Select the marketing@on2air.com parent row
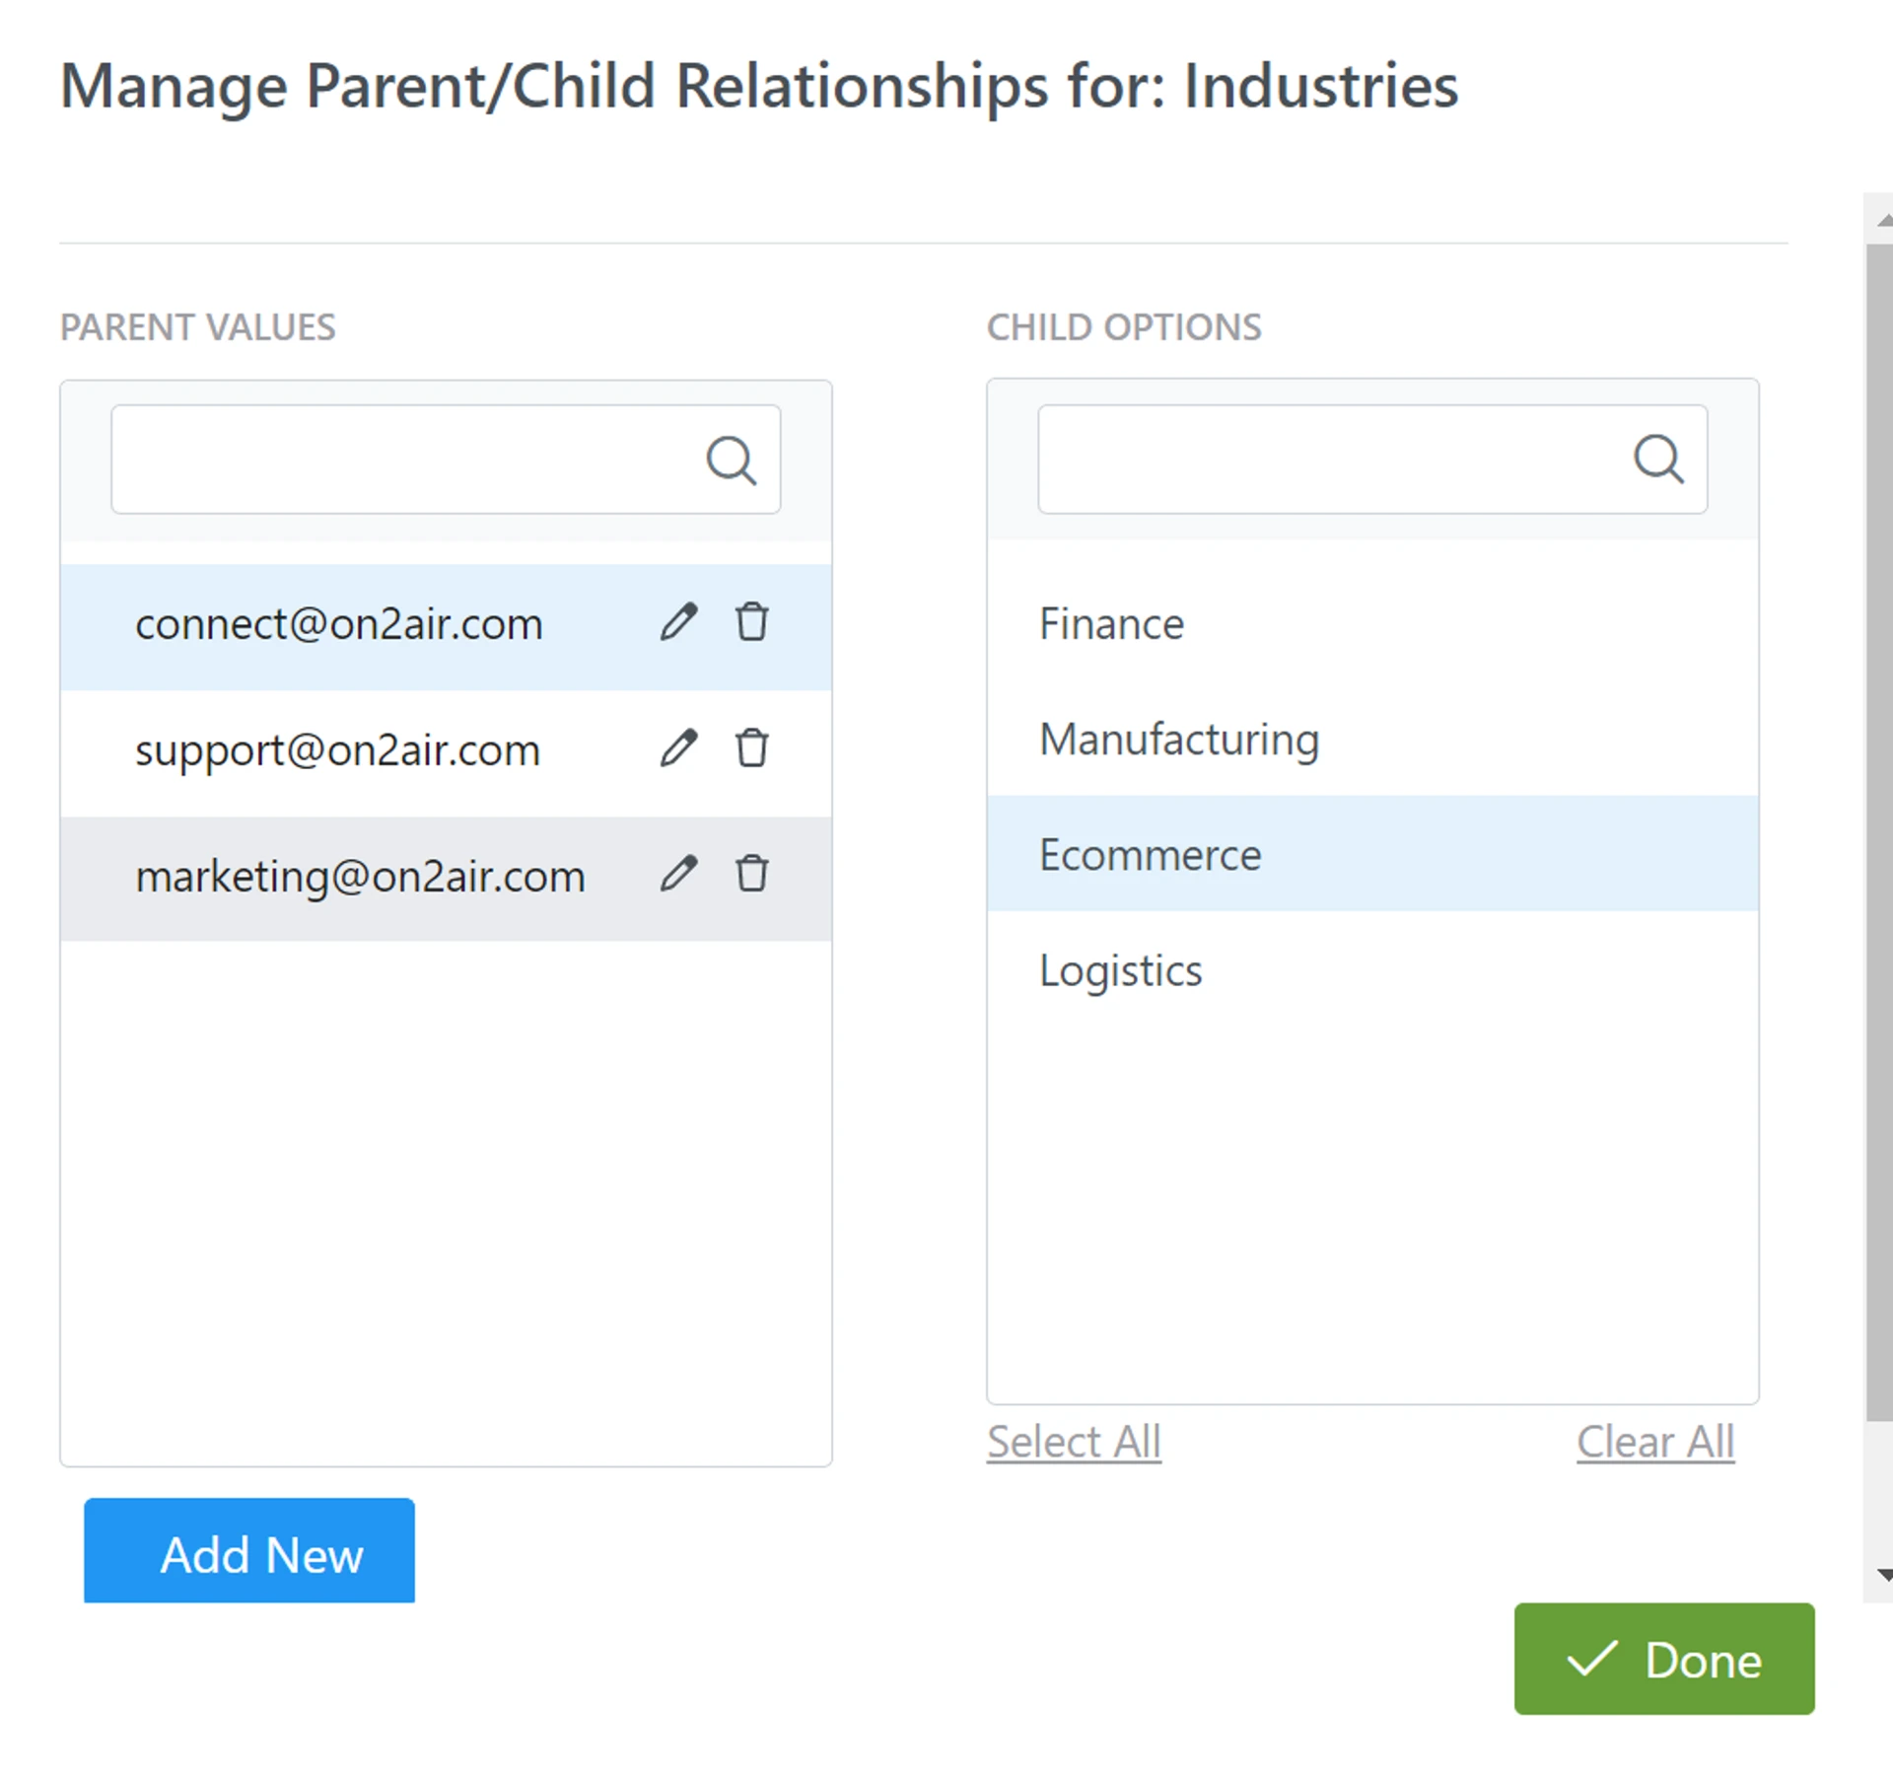Image resolution: width=1893 pixels, height=1775 pixels. pyautogui.click(x=360, y=878)
